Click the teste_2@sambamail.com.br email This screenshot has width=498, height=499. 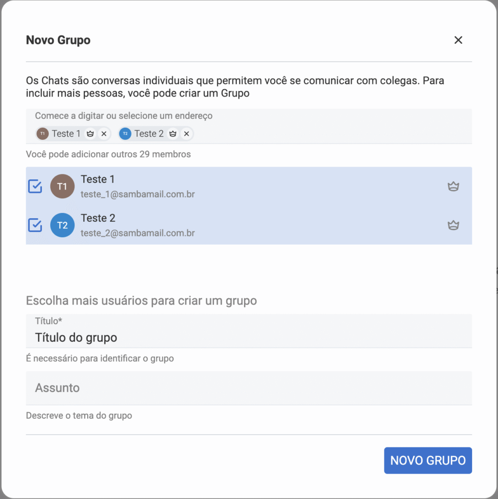(138, 233)
